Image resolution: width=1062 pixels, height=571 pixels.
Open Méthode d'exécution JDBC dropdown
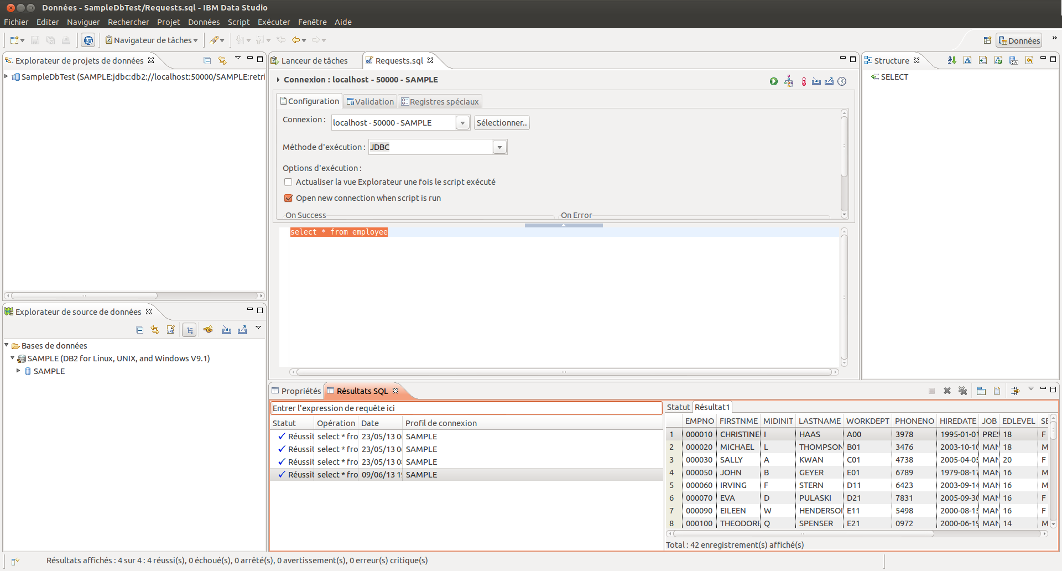[x=499, y=147]
